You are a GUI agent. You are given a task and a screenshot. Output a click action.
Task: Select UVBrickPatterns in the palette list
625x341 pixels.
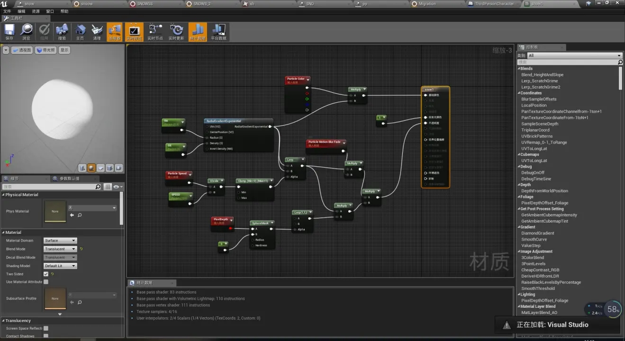tap(537, 136)
